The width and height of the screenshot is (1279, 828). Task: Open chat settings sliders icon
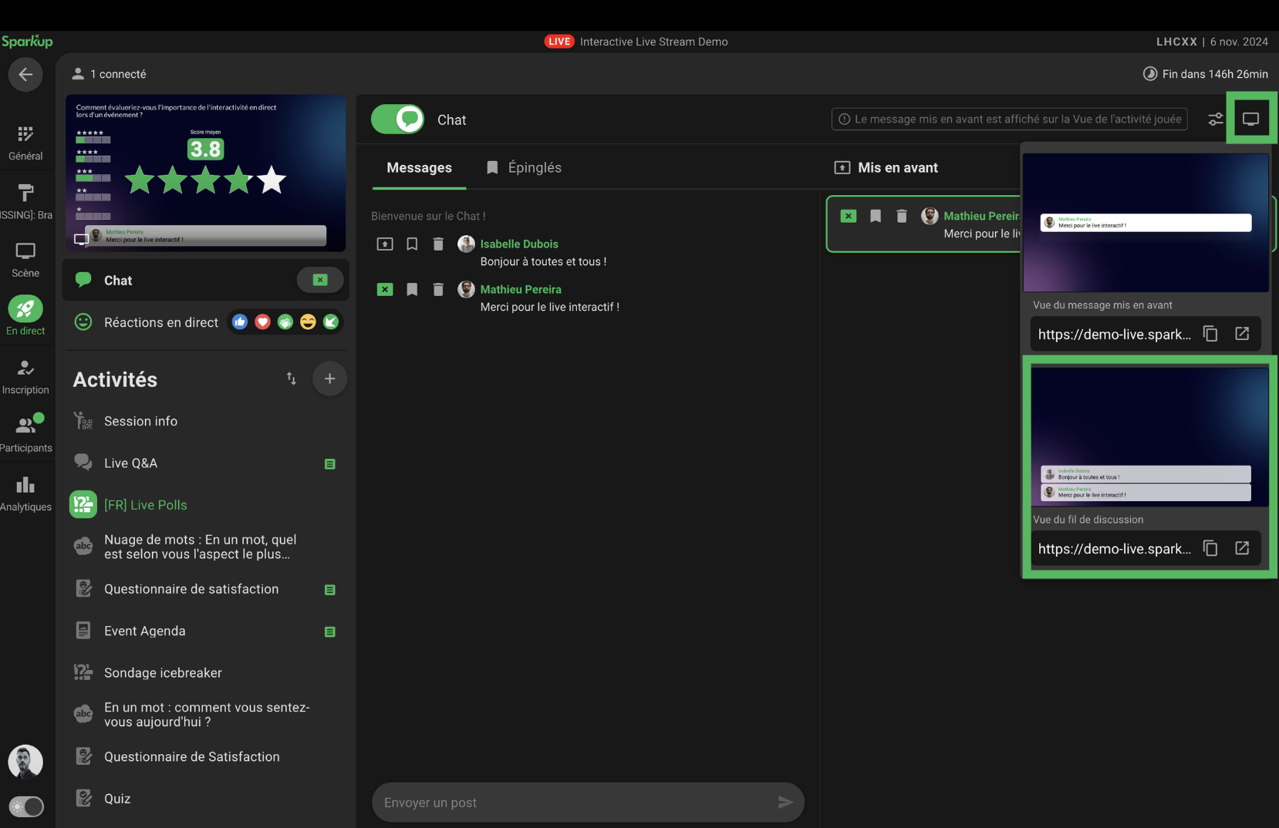tap(1215, 119)
